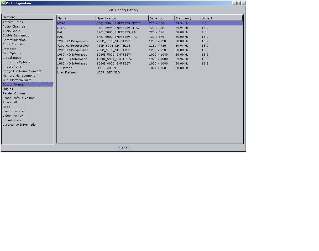Select the Video Preview section

coord(13,116)
